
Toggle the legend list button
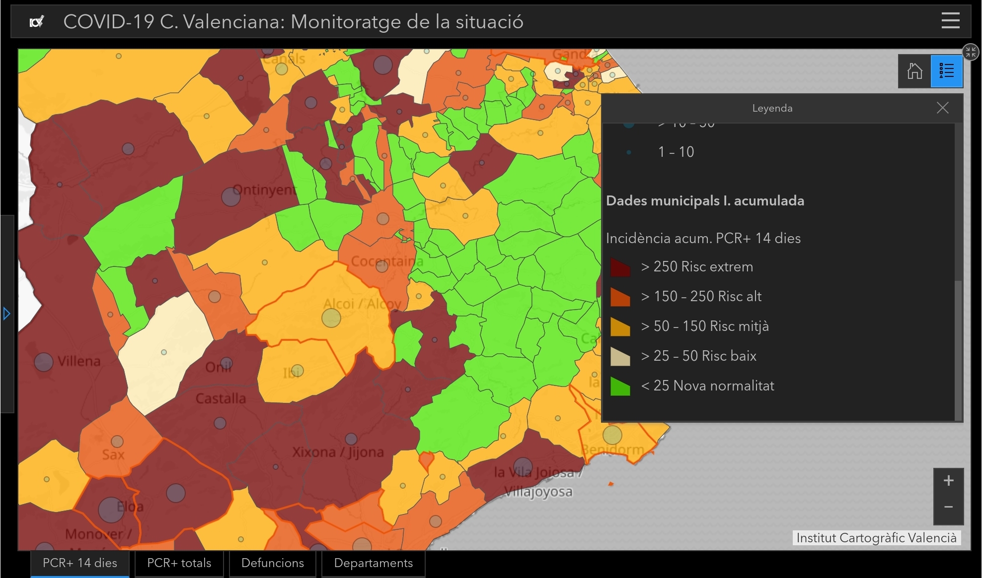pos(947,71)
